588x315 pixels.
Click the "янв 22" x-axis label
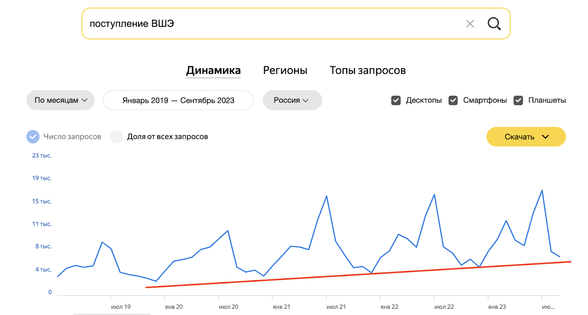click(390, 307)
